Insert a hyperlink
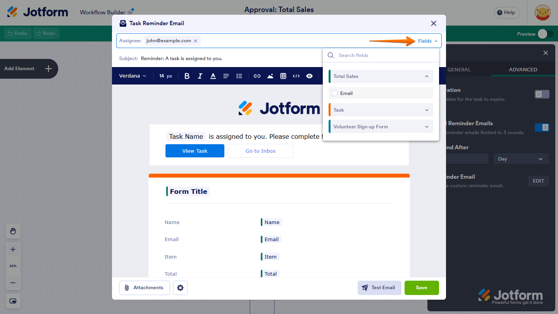The width and height of the screenshot is (558, 314). coord(257,76)
